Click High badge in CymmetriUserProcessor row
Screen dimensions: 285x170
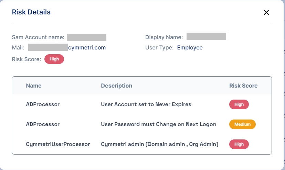click(239, 144)
